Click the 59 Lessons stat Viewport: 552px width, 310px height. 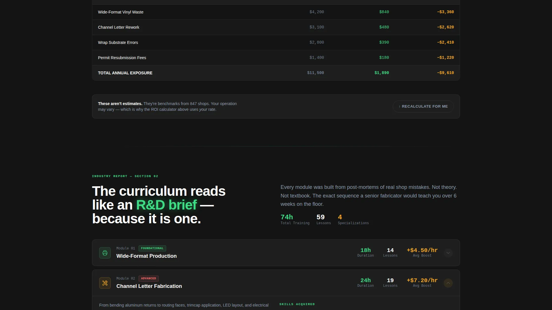pos(323,220)
